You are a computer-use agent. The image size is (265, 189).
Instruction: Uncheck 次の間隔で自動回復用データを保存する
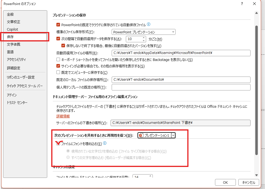point(58,39)
